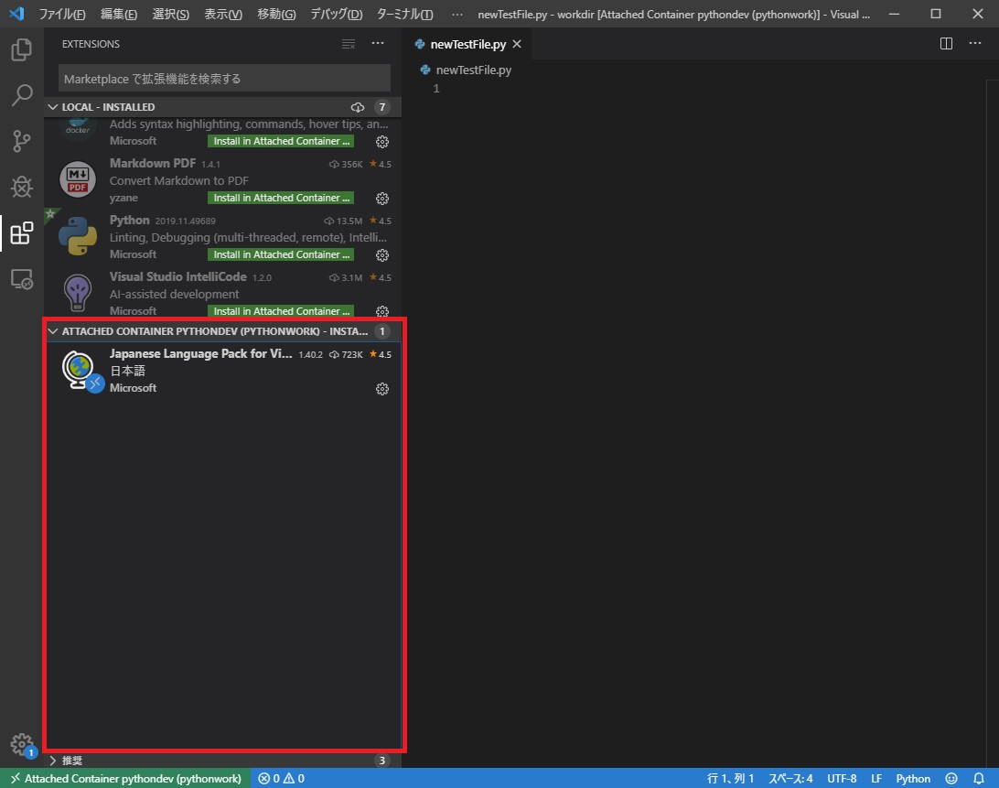
Task: Open the ファイル(F) menu
Action: 62,14
